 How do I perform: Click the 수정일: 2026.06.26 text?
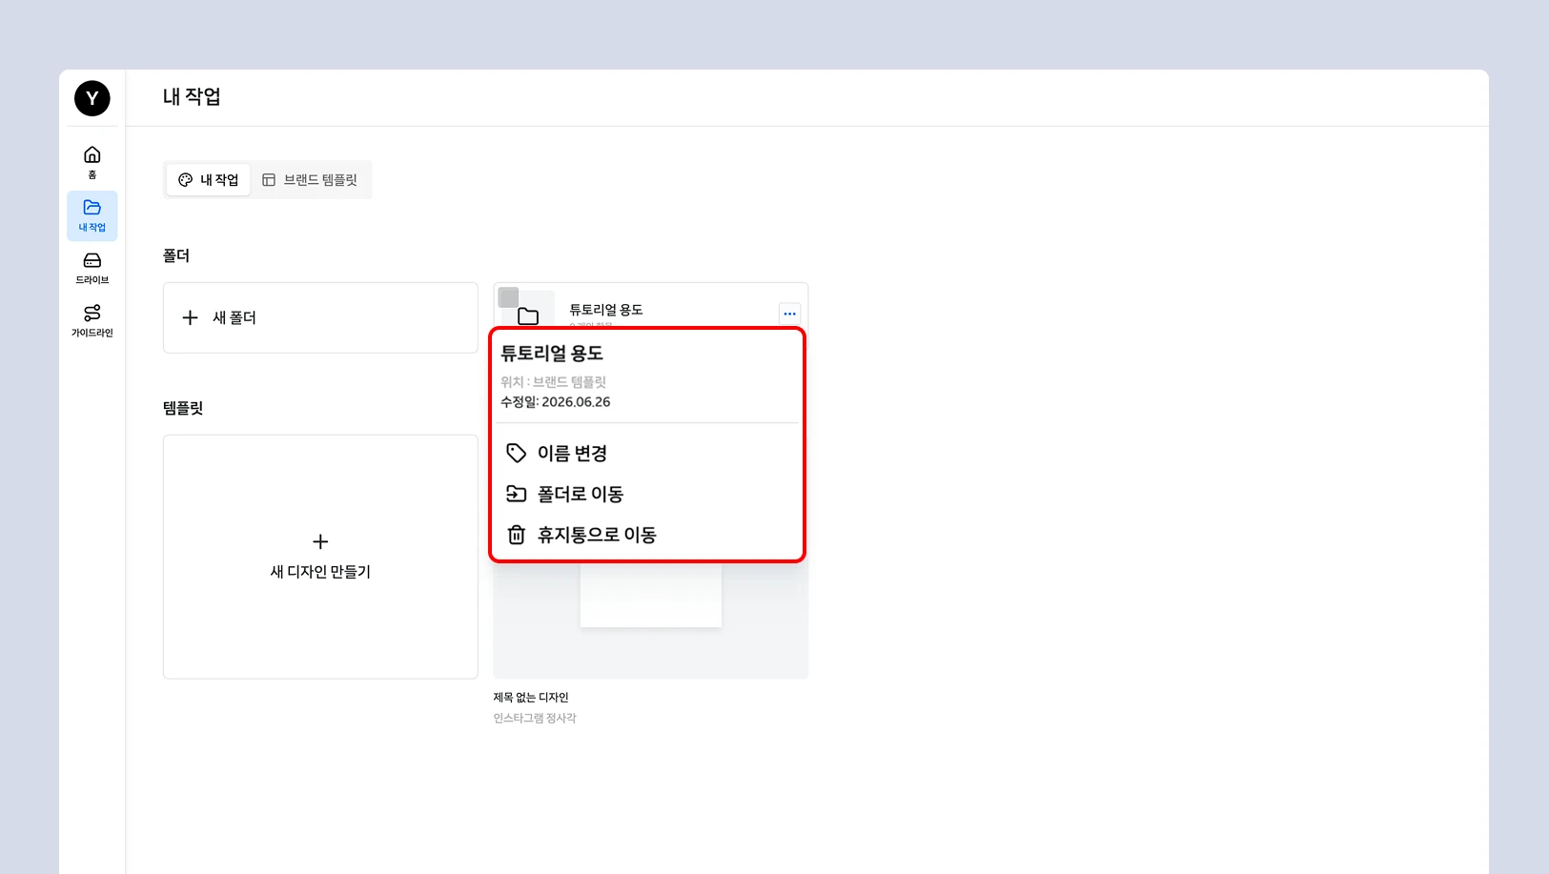pos(556,402)
